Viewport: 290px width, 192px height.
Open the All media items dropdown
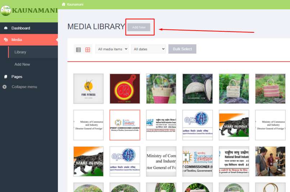pyautogui.click(x=112, y=49)
